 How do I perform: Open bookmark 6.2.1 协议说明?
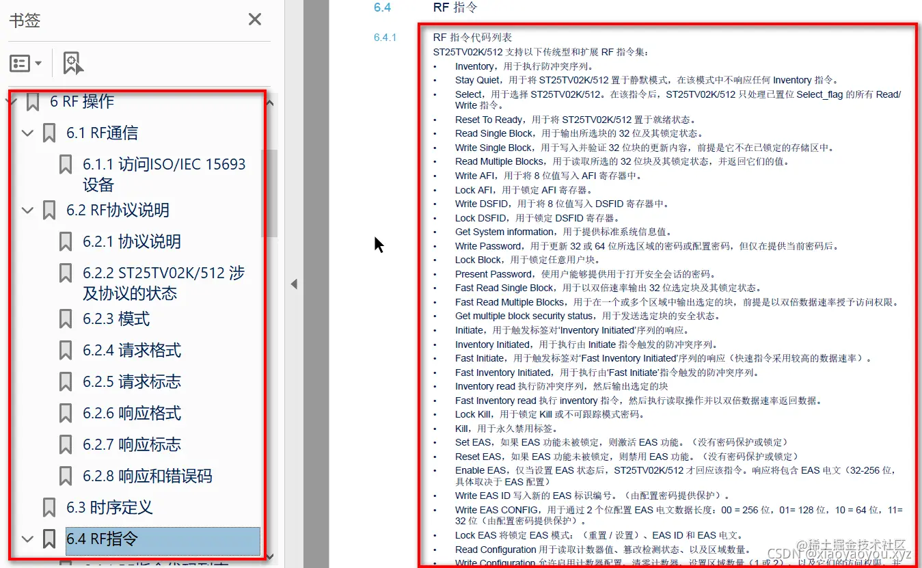point(132,241)
